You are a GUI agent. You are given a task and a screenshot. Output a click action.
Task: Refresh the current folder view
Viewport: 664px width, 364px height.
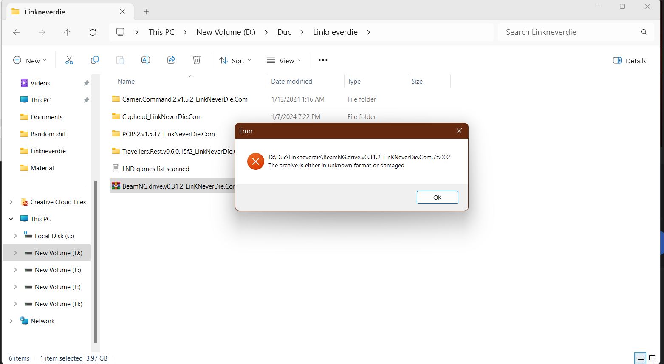coord(93,32)
